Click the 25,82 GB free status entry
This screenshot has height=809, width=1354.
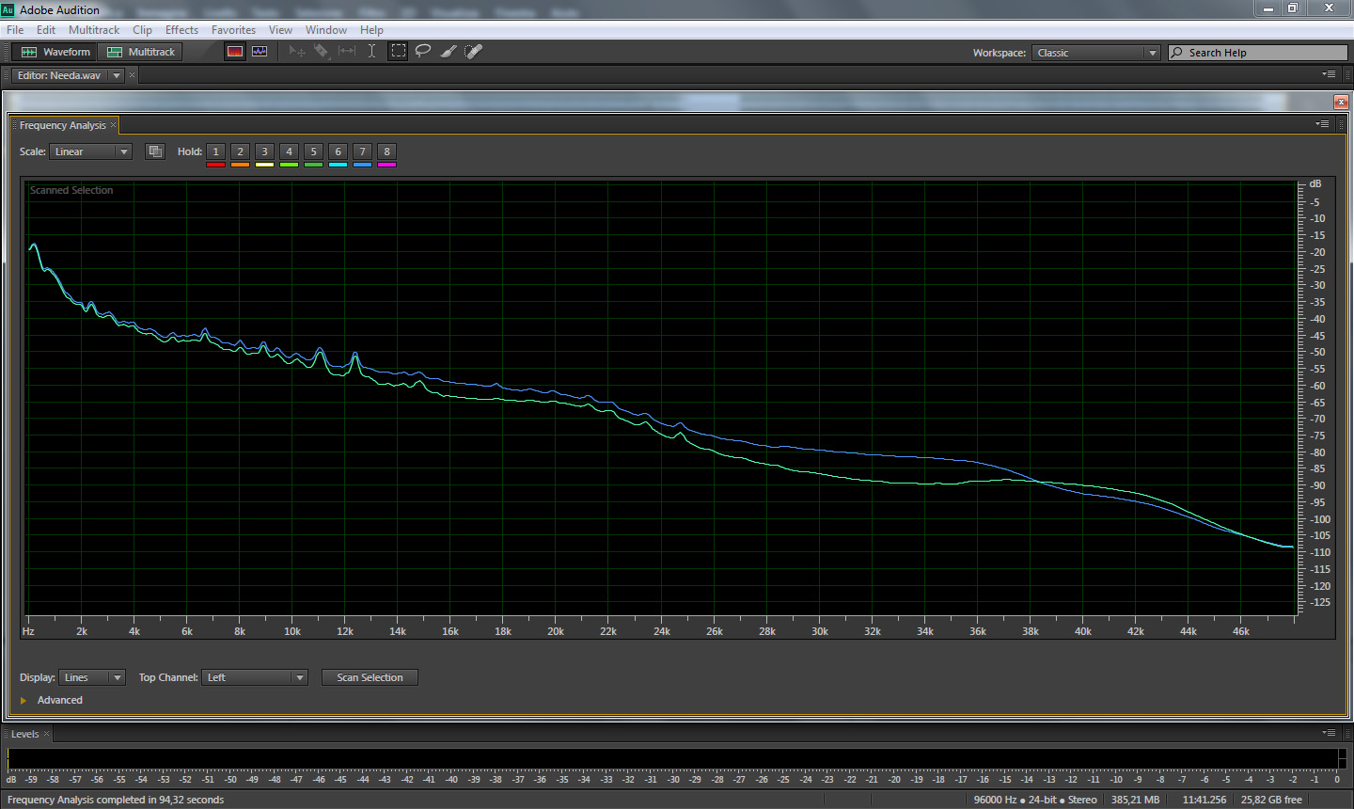coord(1271,800)
